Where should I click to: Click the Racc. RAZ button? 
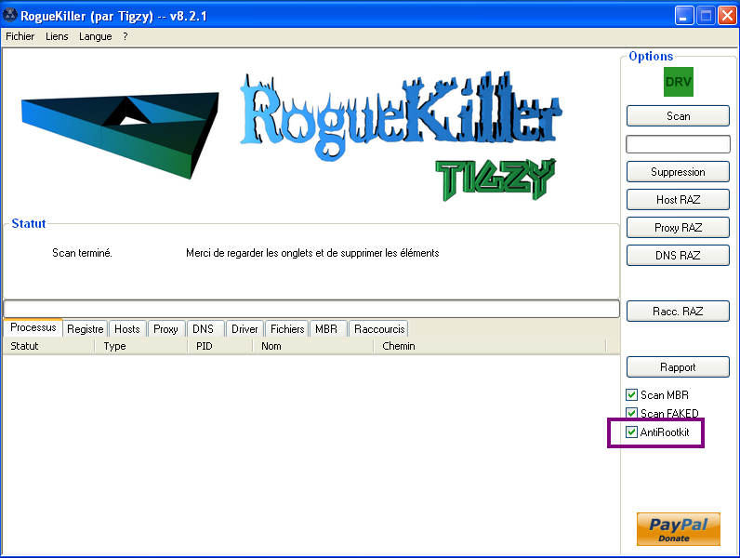(x=678, y=312)
